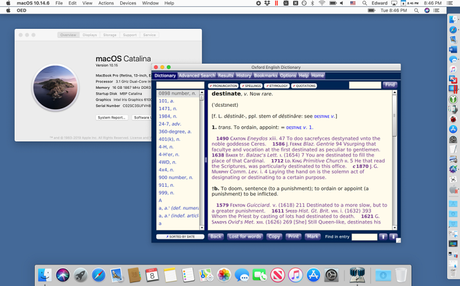Switch to the Advanced Search tab
This screenshot has height=286, width=460.
197,75
